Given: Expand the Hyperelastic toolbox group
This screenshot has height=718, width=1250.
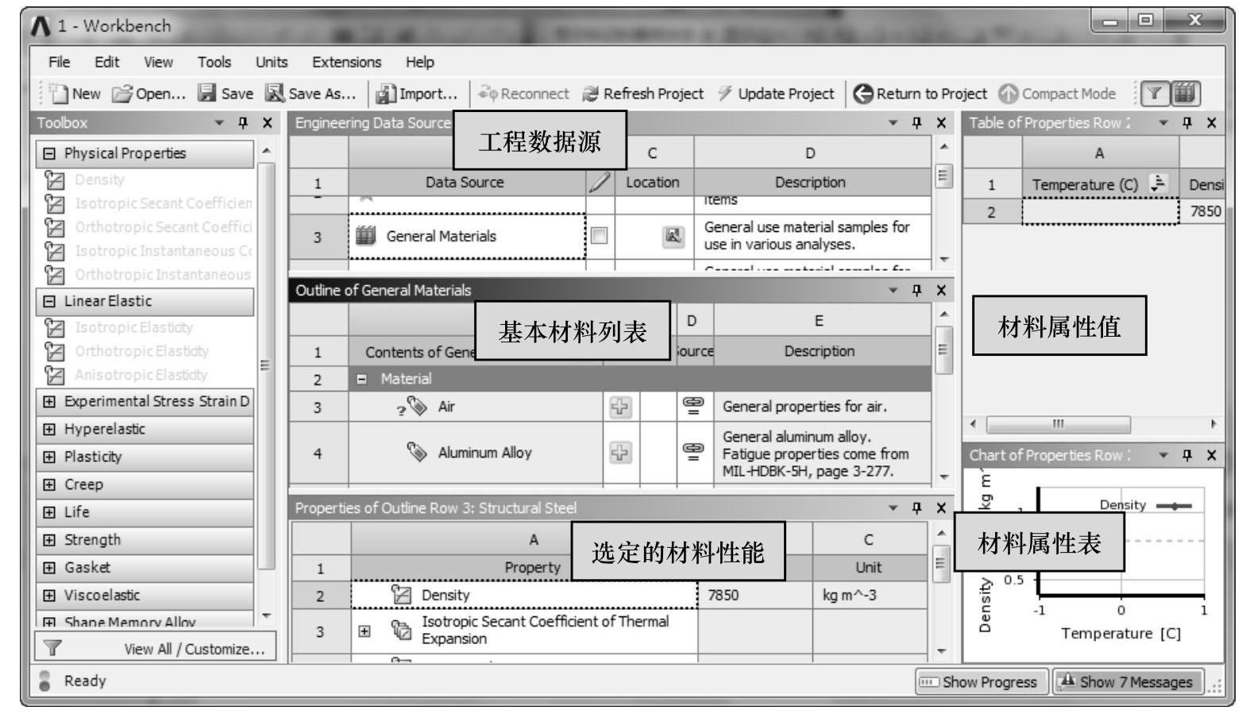Looking at the screenshot, I should [49, 429].
